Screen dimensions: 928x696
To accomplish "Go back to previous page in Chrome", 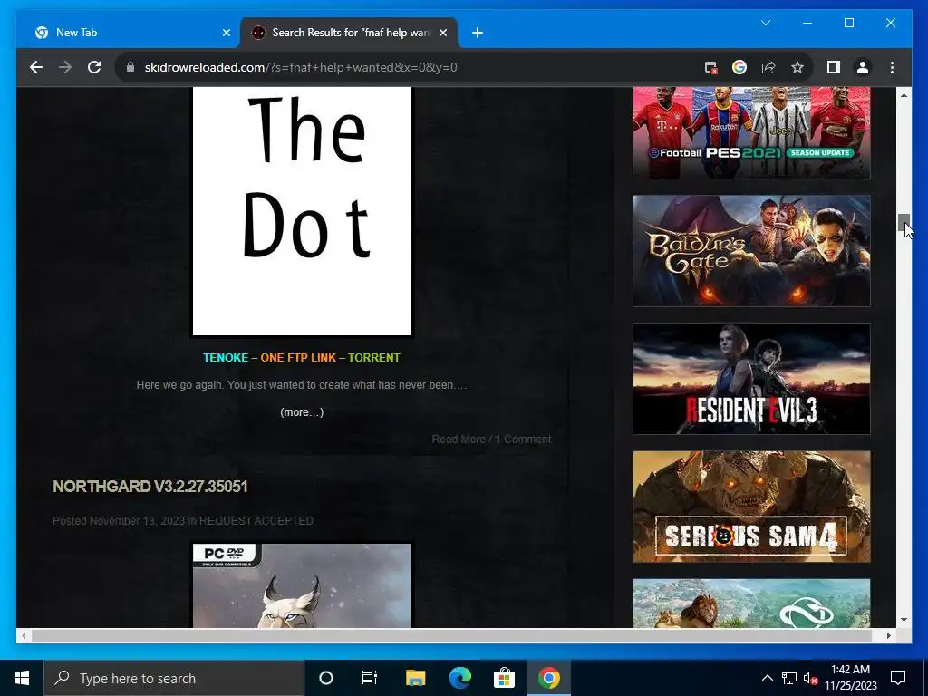I will (x=36, y=67).
